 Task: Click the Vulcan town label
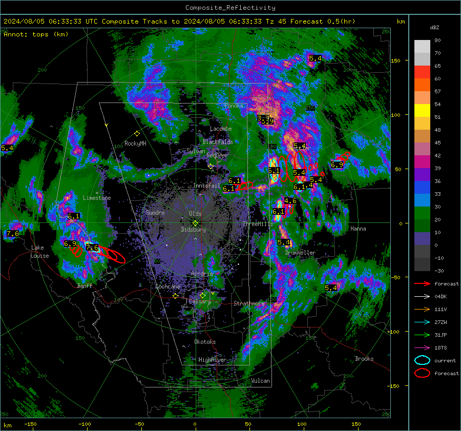pos(261,381)
